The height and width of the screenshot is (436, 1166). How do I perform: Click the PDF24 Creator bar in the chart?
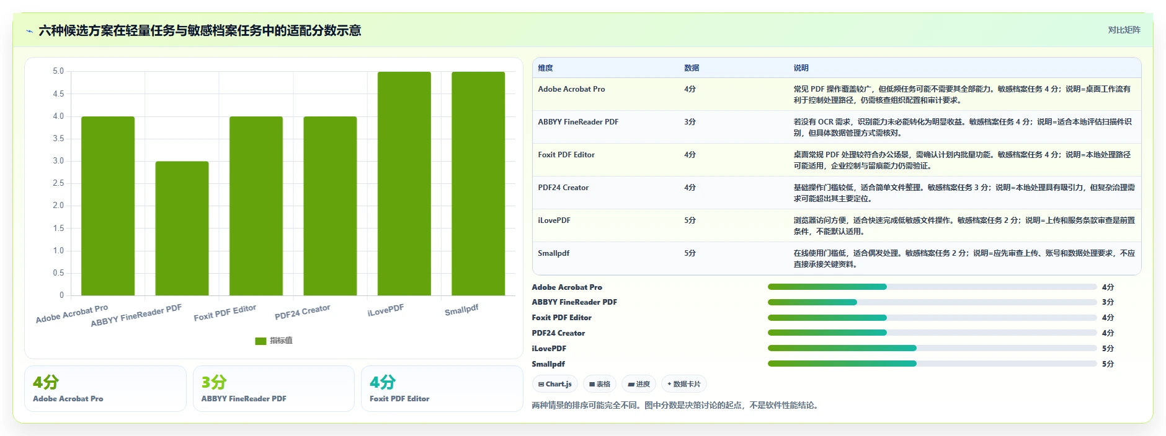pyautogui.click(x=330, y=206)
